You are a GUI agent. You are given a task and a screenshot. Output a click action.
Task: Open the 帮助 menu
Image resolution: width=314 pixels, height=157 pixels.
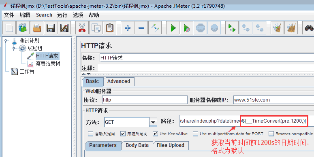(x=94, y=15)
